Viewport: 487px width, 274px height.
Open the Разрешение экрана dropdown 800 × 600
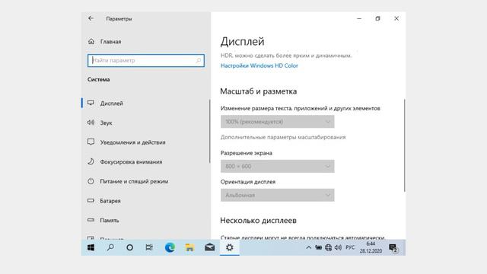pyautogui.click(x=277, y=166)
